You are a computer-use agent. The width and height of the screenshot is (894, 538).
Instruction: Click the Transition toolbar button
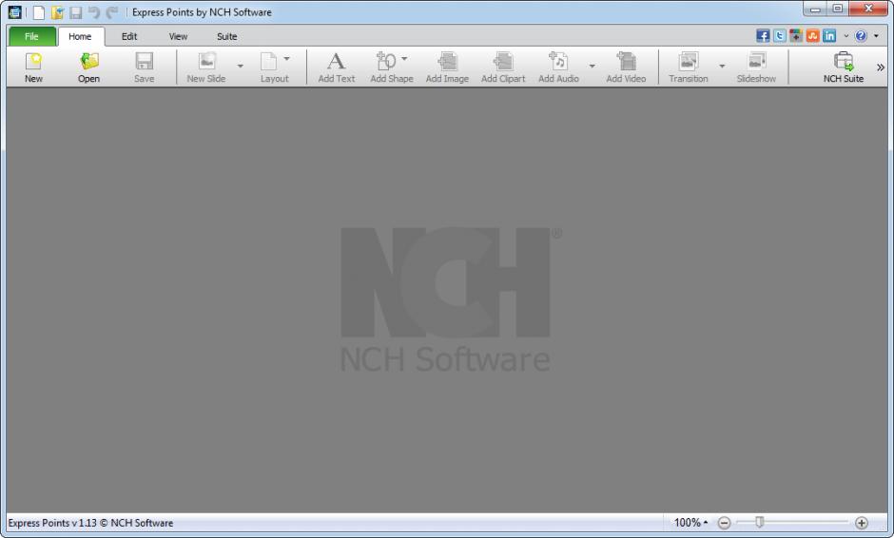click(x=689, y=67)
